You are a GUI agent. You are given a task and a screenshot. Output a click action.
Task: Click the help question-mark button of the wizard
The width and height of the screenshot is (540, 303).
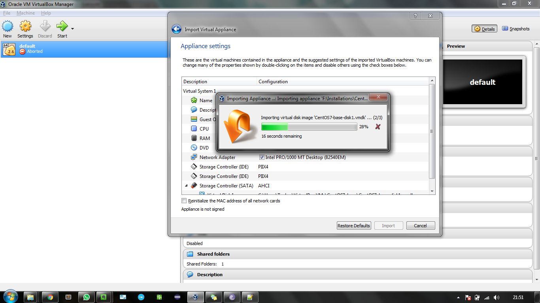[415, 16]
